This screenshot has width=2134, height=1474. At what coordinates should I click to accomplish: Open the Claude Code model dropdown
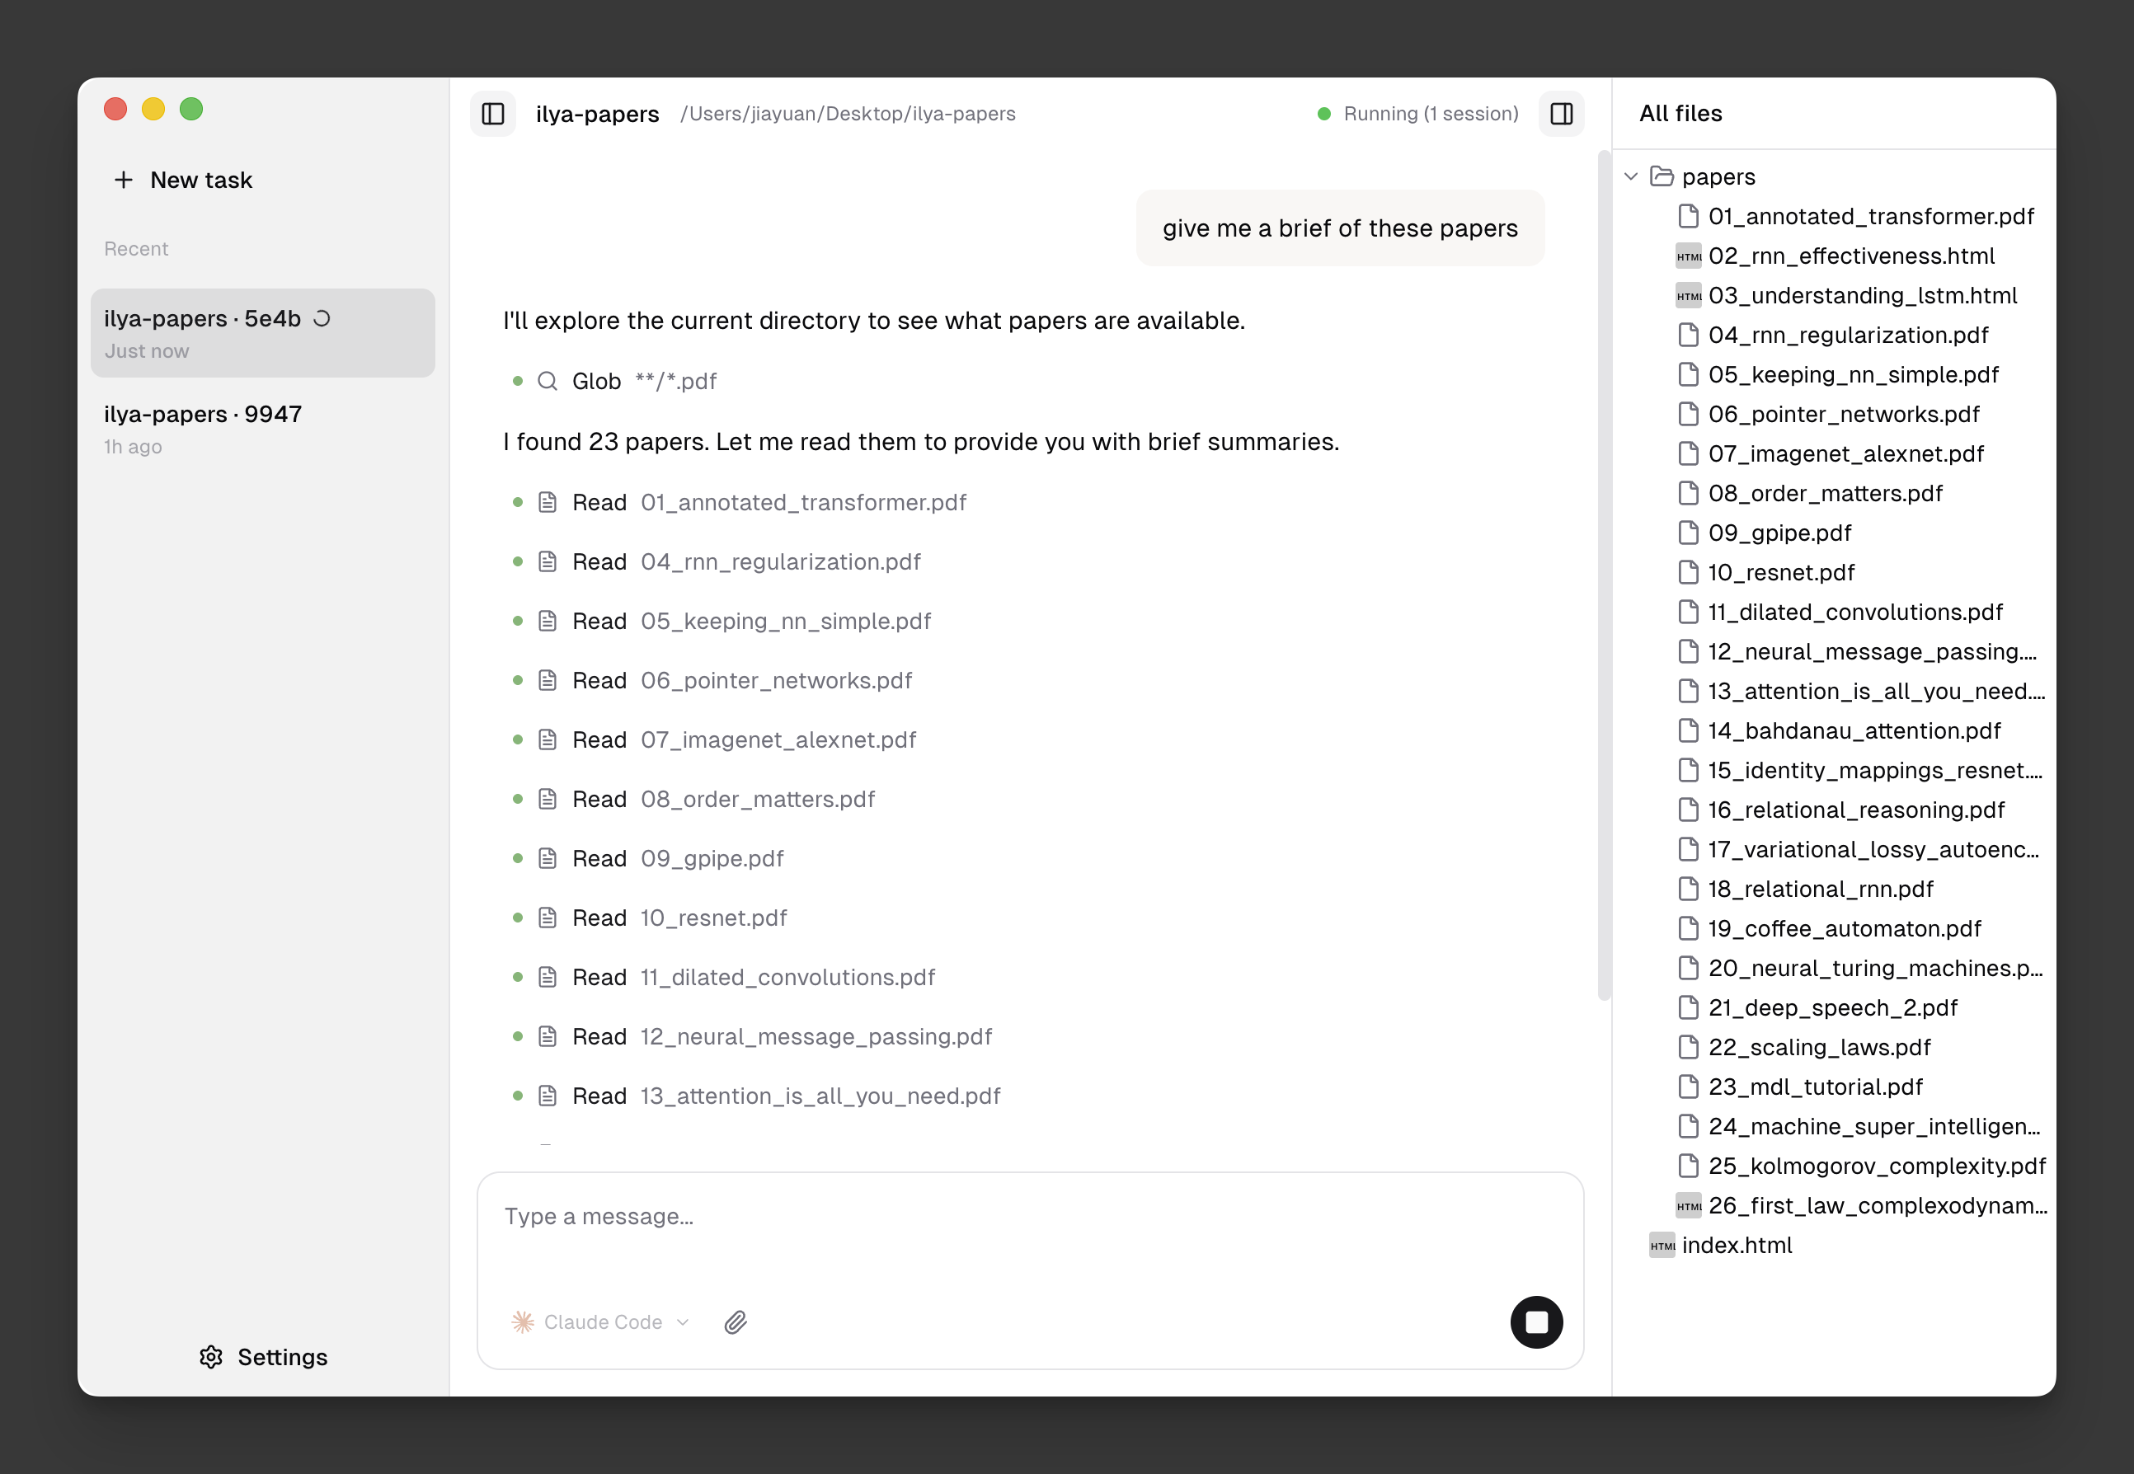601,1321
